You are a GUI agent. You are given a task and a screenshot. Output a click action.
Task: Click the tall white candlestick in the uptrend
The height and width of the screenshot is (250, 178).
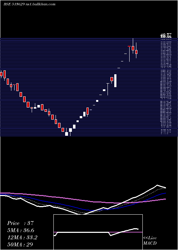tap(115, 81)
